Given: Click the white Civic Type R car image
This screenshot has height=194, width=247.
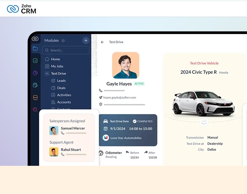Looking at the screenshot, I should (203, 103).
